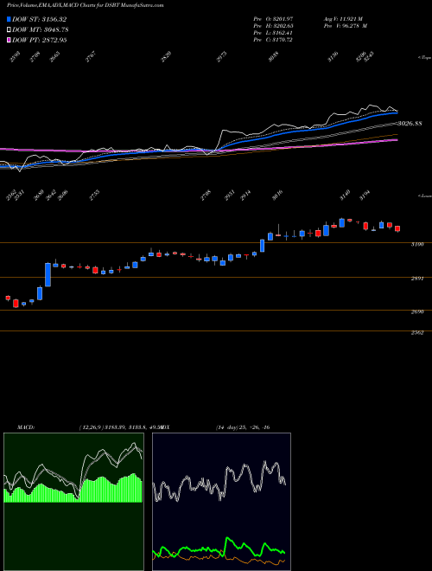
Task: Click the magenta DOW PT legend swatch
Action: (x=9, y=41)
